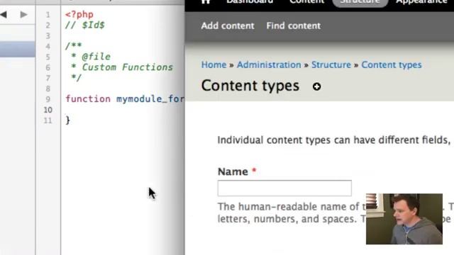This screenshot has width=454, height=255.
Task: Follow the Administration breadcrumb link
Action: pos(269,64)
